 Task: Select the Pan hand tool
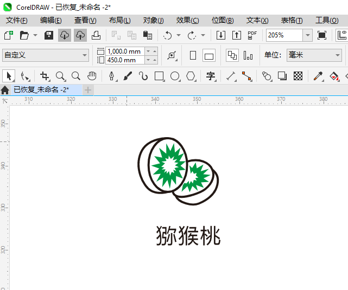pos(92,76)
